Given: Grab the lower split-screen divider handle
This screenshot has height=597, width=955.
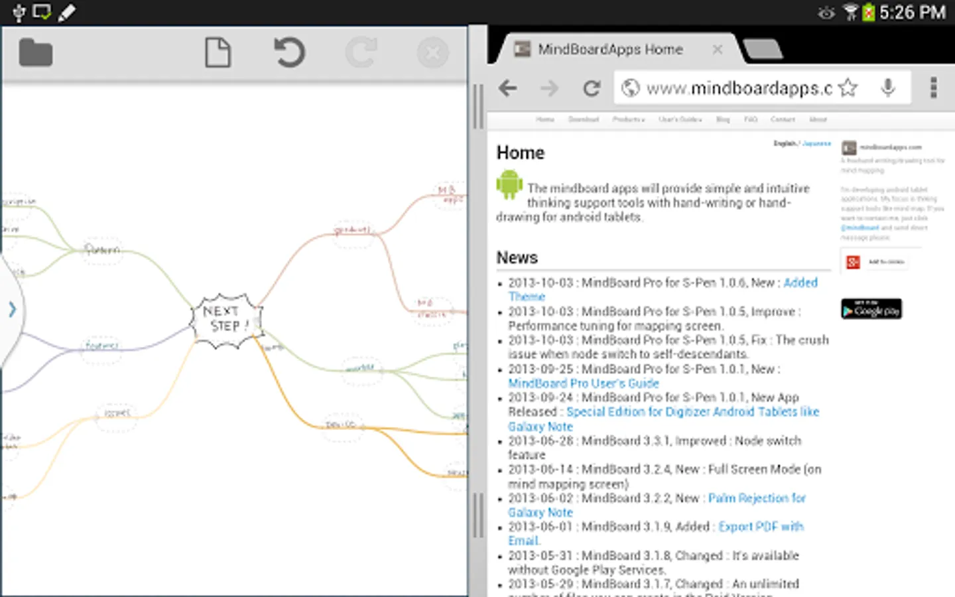Looking at the screenshot, I should [477, 515].
